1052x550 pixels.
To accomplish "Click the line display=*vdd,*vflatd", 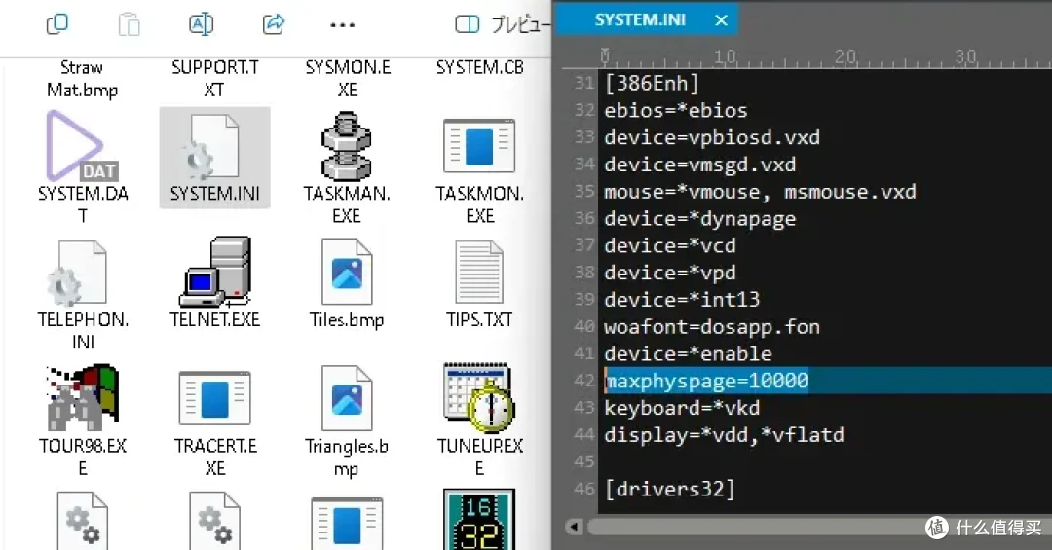I will click(724, 434).
